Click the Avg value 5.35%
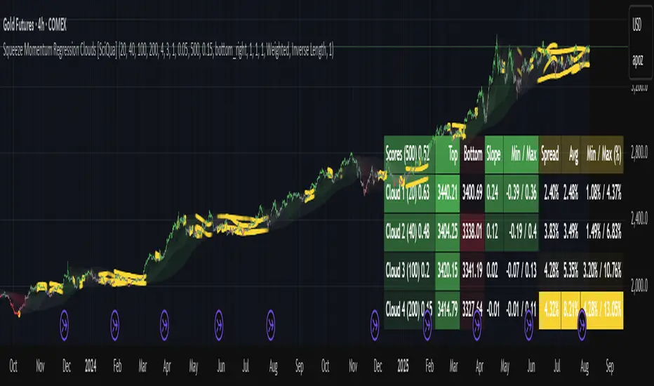This screenshot has height=386, width=654. [x=571, y=271]
